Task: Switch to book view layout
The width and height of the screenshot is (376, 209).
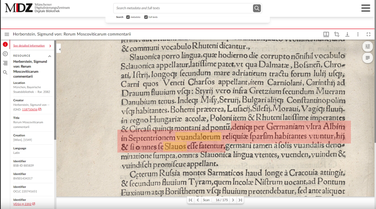Action: tap(326, 34)
